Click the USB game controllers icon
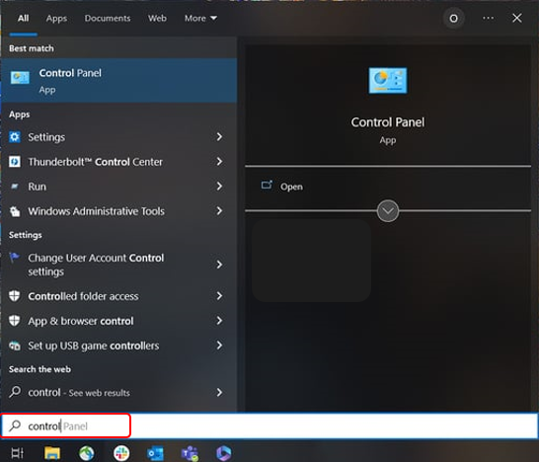The height and width of the screenshot is (462, 539). (x=15, y=346)
